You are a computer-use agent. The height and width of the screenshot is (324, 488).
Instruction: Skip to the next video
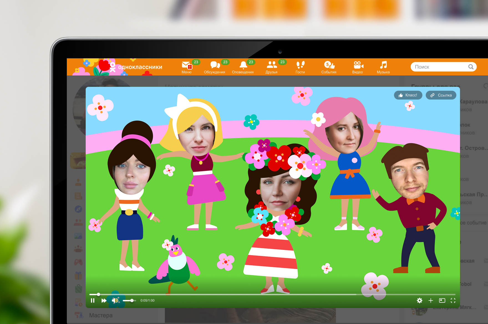(x=104, y=301)
